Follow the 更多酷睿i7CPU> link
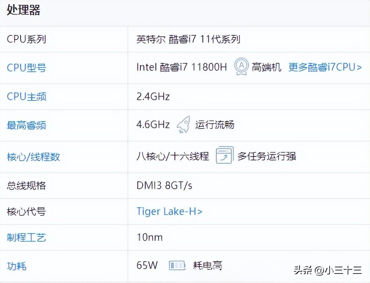The image size is (370, 283). coord(325,67)
